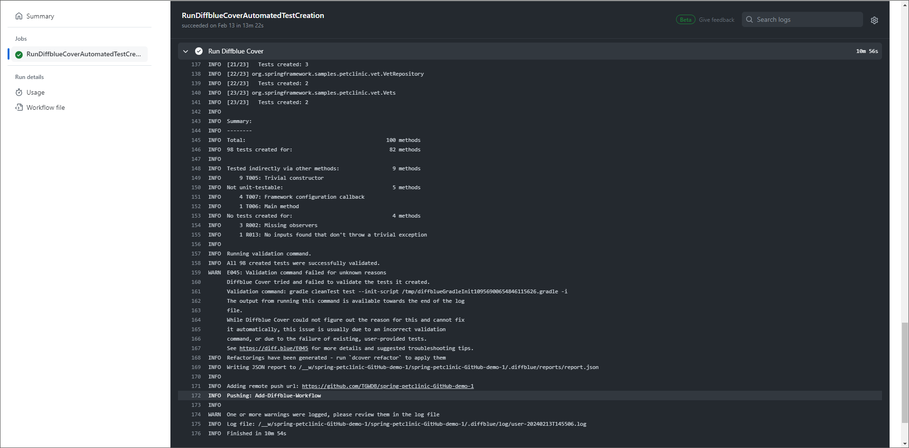This screenshot has height=448, width=909.
Task: Click "Running validation command." log line
Action: pos(269,254)
